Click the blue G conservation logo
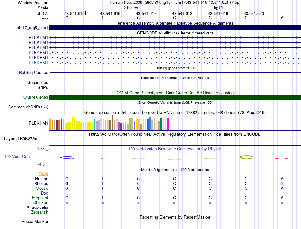This screenshot has width=301, height=229. click(x=67, y=158)
